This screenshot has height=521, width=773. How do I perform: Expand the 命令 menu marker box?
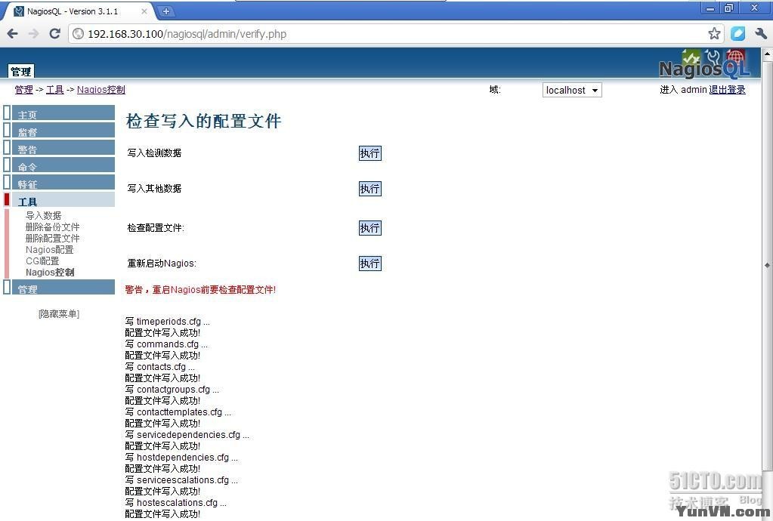(7, 165)
